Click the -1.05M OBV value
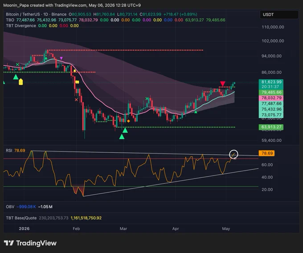This screenshot has width=303, height=253. pos(45,207)
